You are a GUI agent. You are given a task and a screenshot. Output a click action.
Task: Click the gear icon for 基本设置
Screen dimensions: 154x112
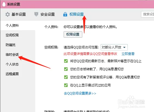[8, 14]
